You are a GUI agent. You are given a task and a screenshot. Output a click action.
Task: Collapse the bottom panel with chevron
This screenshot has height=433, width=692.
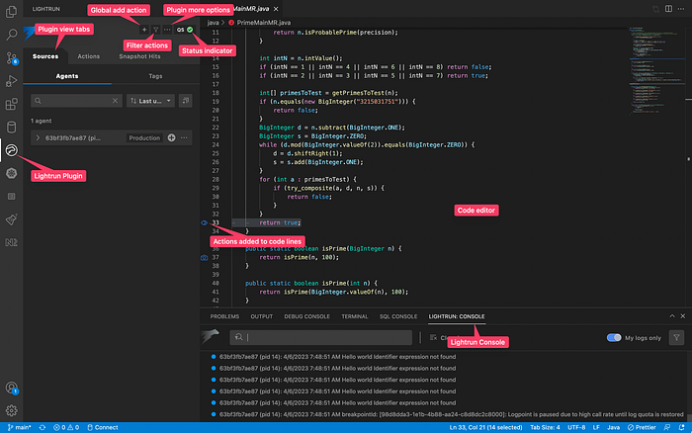click(671, 316)
